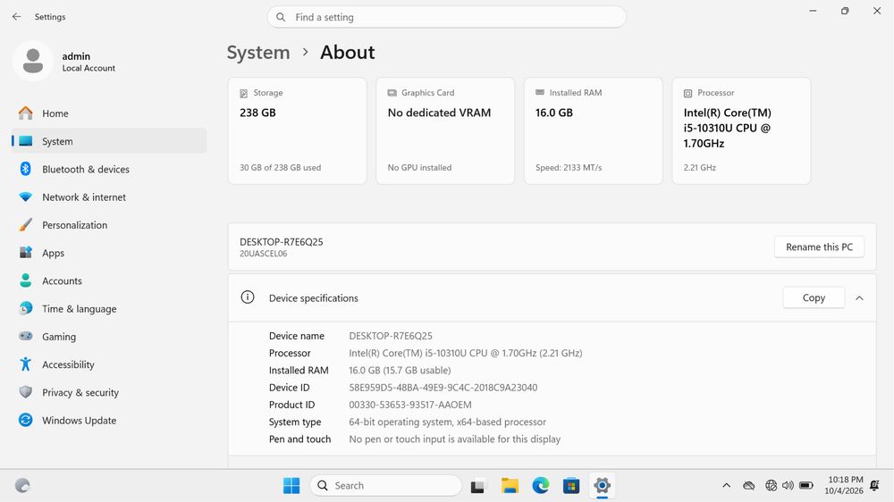
Task: Open Privacy & security settings
Action: click(x=109, y=393)
